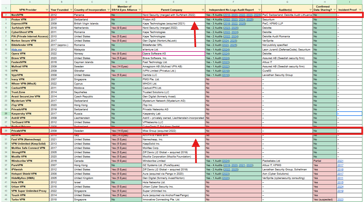Select column E header letter
Viewport: 364px width, 202px height.
point(174,2)
